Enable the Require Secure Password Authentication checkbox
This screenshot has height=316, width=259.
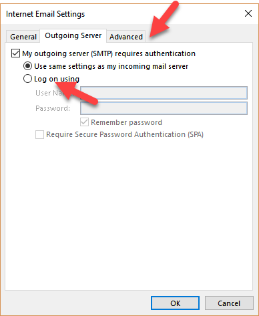(39, 134)
